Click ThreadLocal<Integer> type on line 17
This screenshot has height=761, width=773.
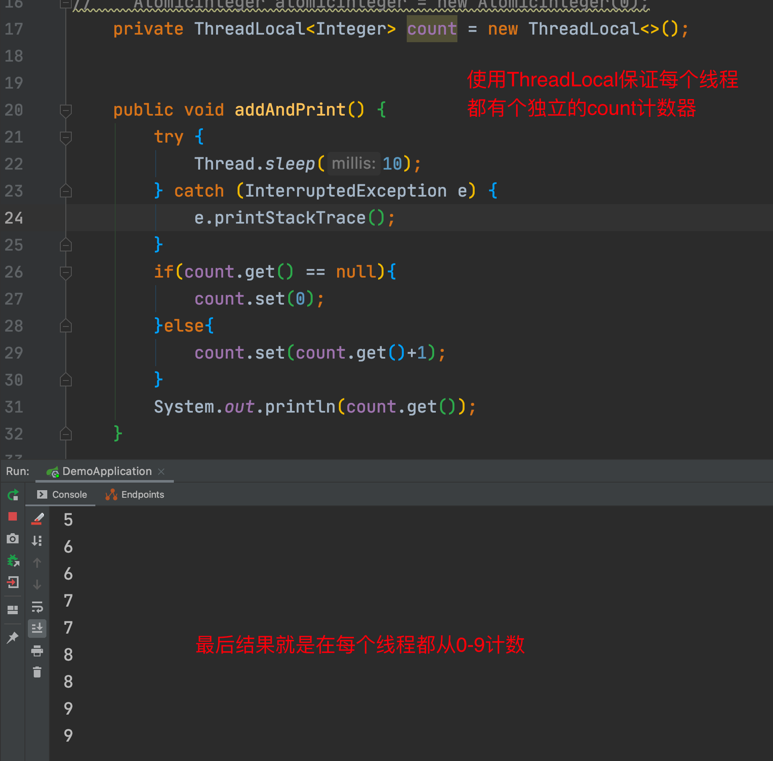pos(295,29)
